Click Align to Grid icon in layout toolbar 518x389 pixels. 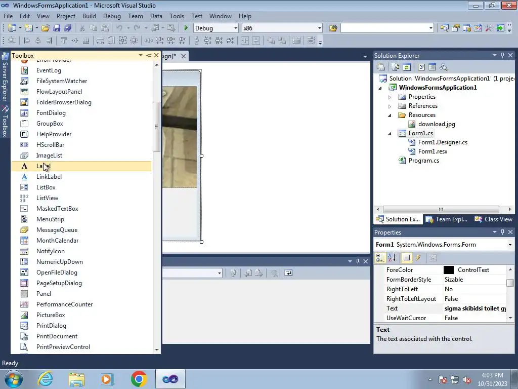pyautogui.click(x=12, y=41)
